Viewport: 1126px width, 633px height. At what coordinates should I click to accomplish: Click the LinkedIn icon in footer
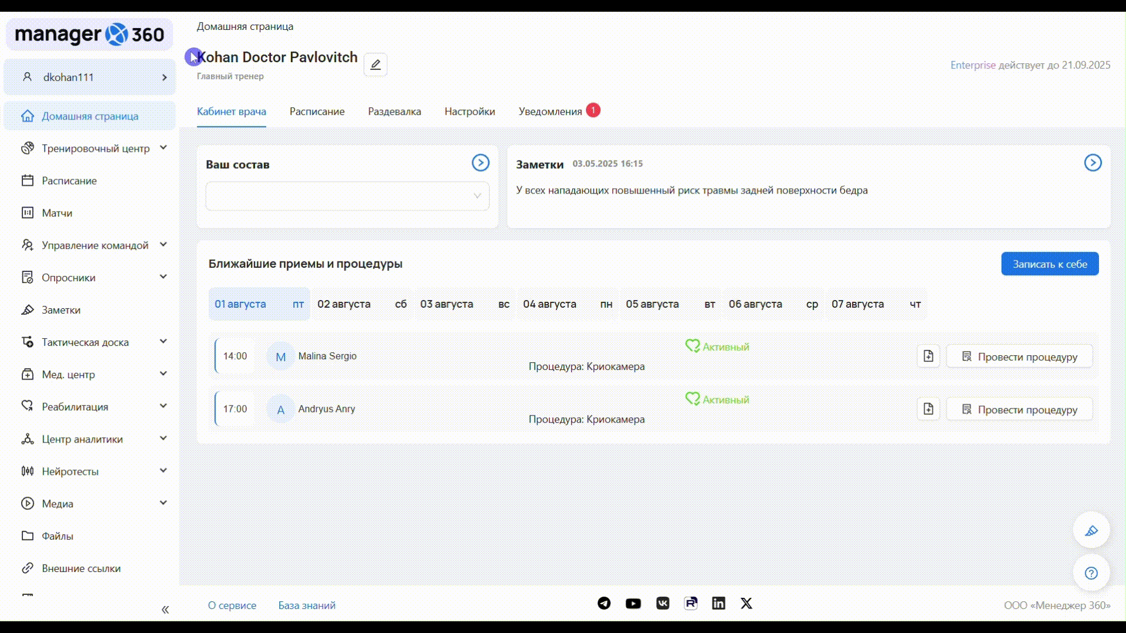point(718,604)
